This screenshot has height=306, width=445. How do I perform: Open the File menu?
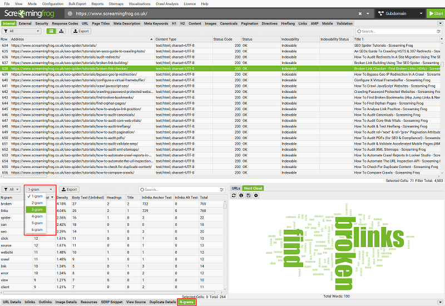pos(7,4)
